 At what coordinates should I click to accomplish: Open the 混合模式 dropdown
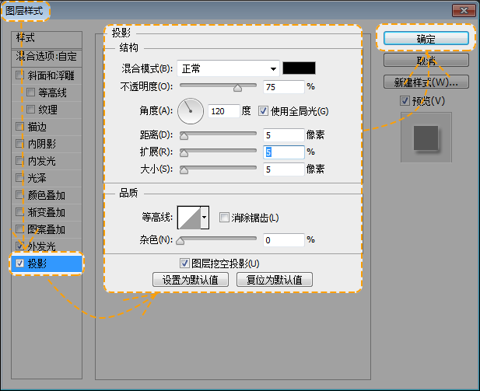(x=228, y=68)
